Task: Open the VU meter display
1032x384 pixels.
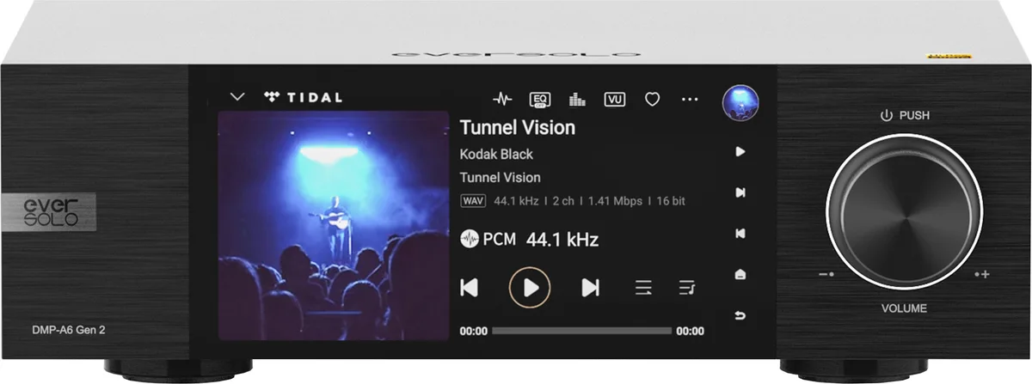Action: pos(614,99)
